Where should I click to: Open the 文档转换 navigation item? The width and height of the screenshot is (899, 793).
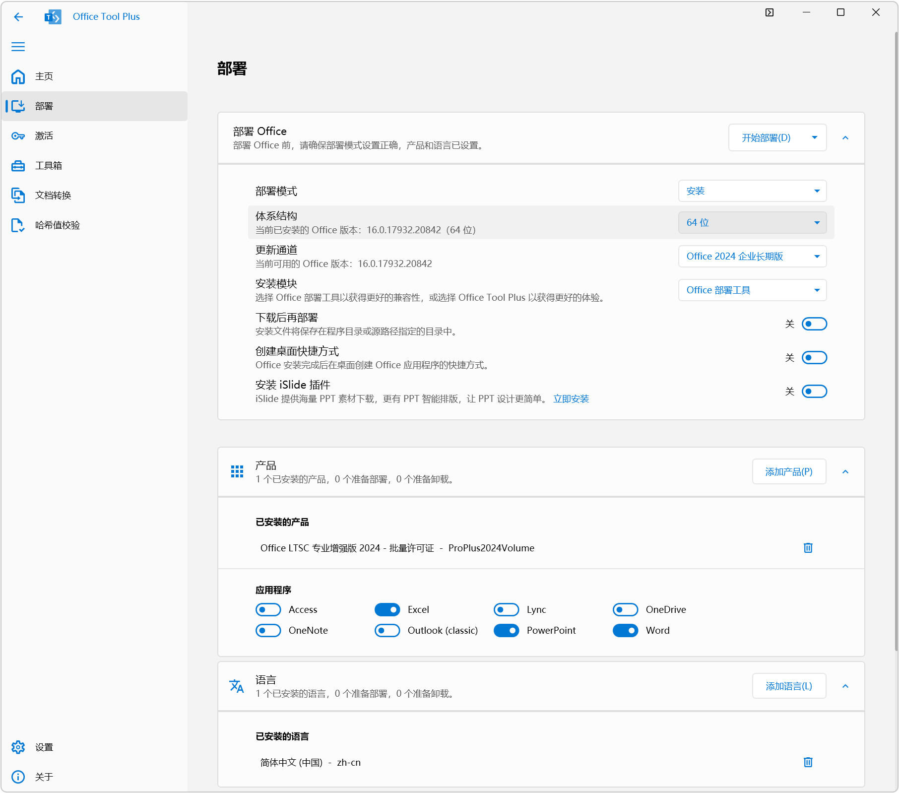click(x=94, y=196)
